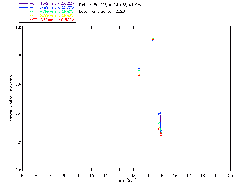237x190 pixels.
Task: Click the x-axis tick label 16
Action: pyautogui.click(x=175, y=176)
